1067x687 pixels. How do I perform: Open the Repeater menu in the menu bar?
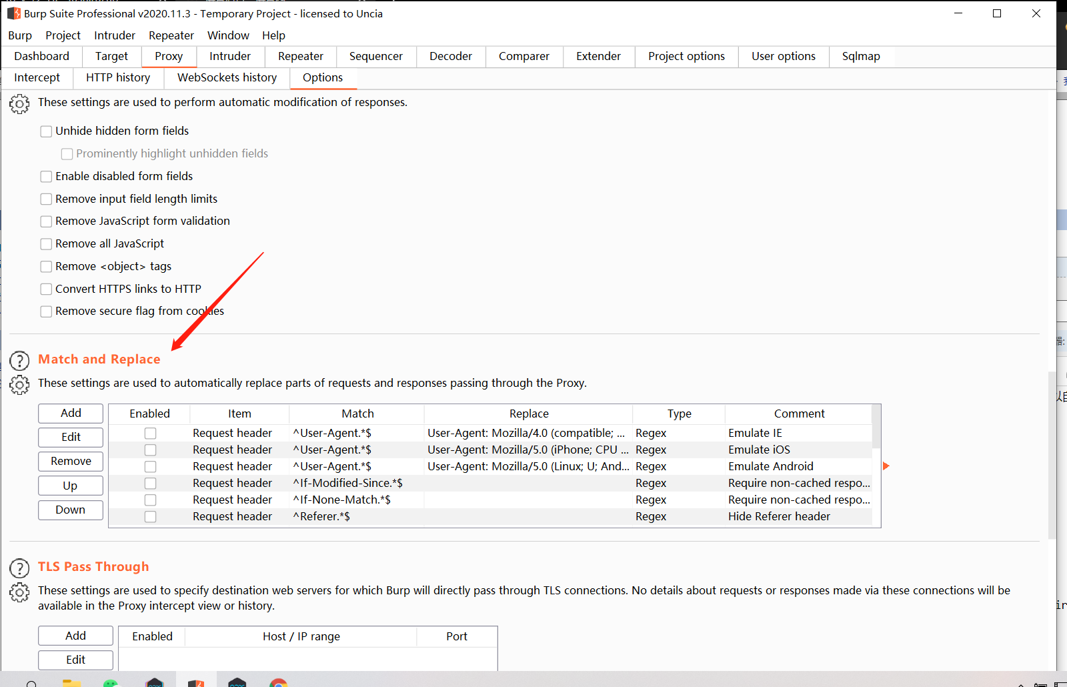click(x=171, y=35)
